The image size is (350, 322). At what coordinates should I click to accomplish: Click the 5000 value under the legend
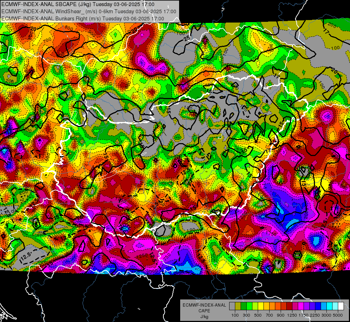click(x=338, y=315)
